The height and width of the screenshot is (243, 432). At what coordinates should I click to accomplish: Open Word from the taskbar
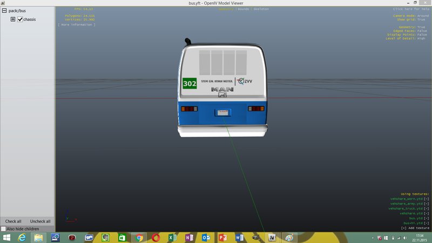click(x=239, y=238)
